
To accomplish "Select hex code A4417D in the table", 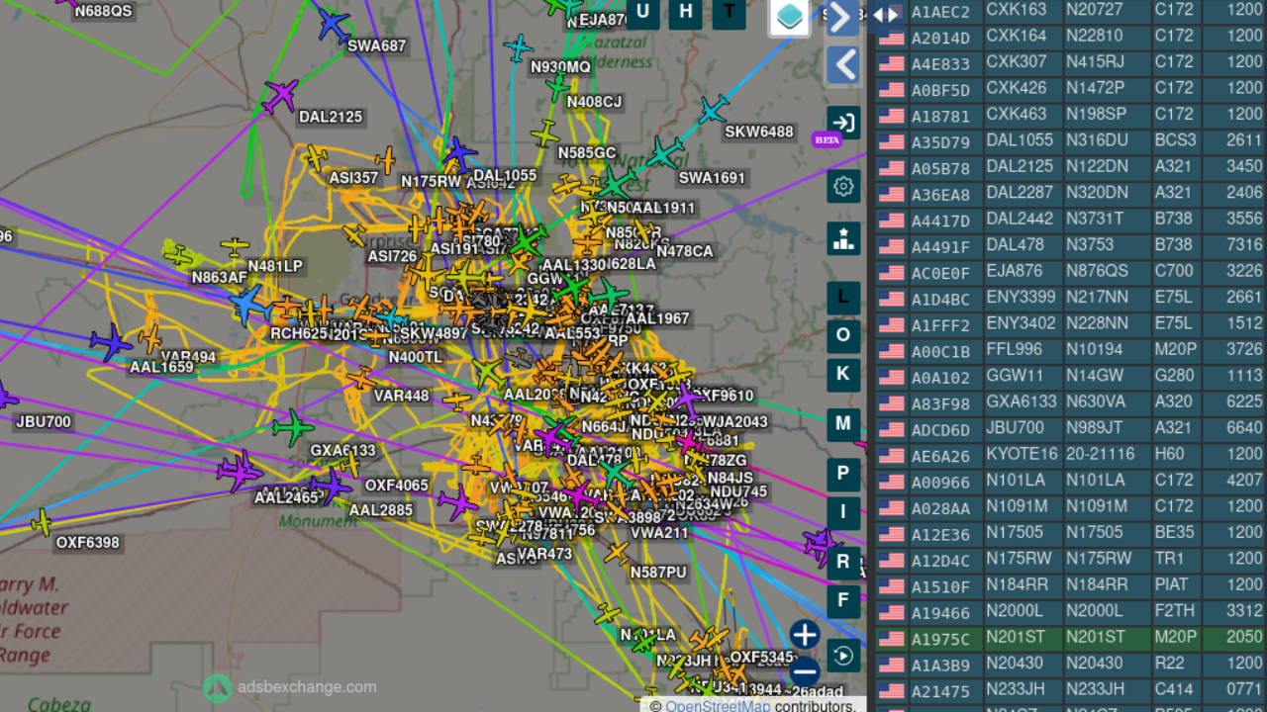I will [x=940, y=221].
